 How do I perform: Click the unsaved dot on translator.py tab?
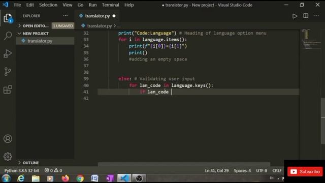[114, 16]
